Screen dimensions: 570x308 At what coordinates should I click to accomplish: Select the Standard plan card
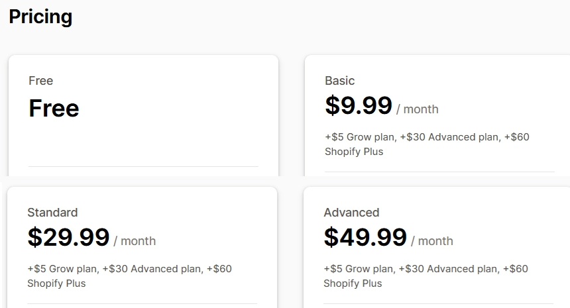pyautogui.click(x=142, y=247)
